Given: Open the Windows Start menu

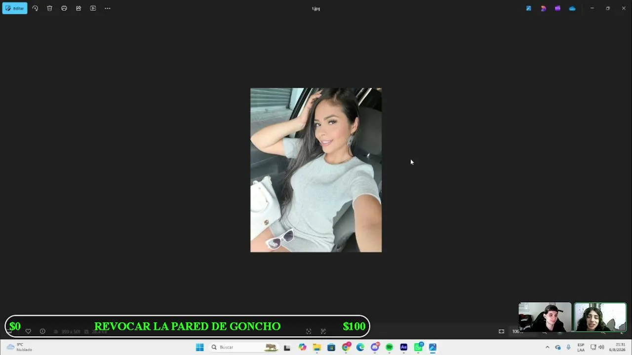Looking at the screenshot, I should coord(199,347).
